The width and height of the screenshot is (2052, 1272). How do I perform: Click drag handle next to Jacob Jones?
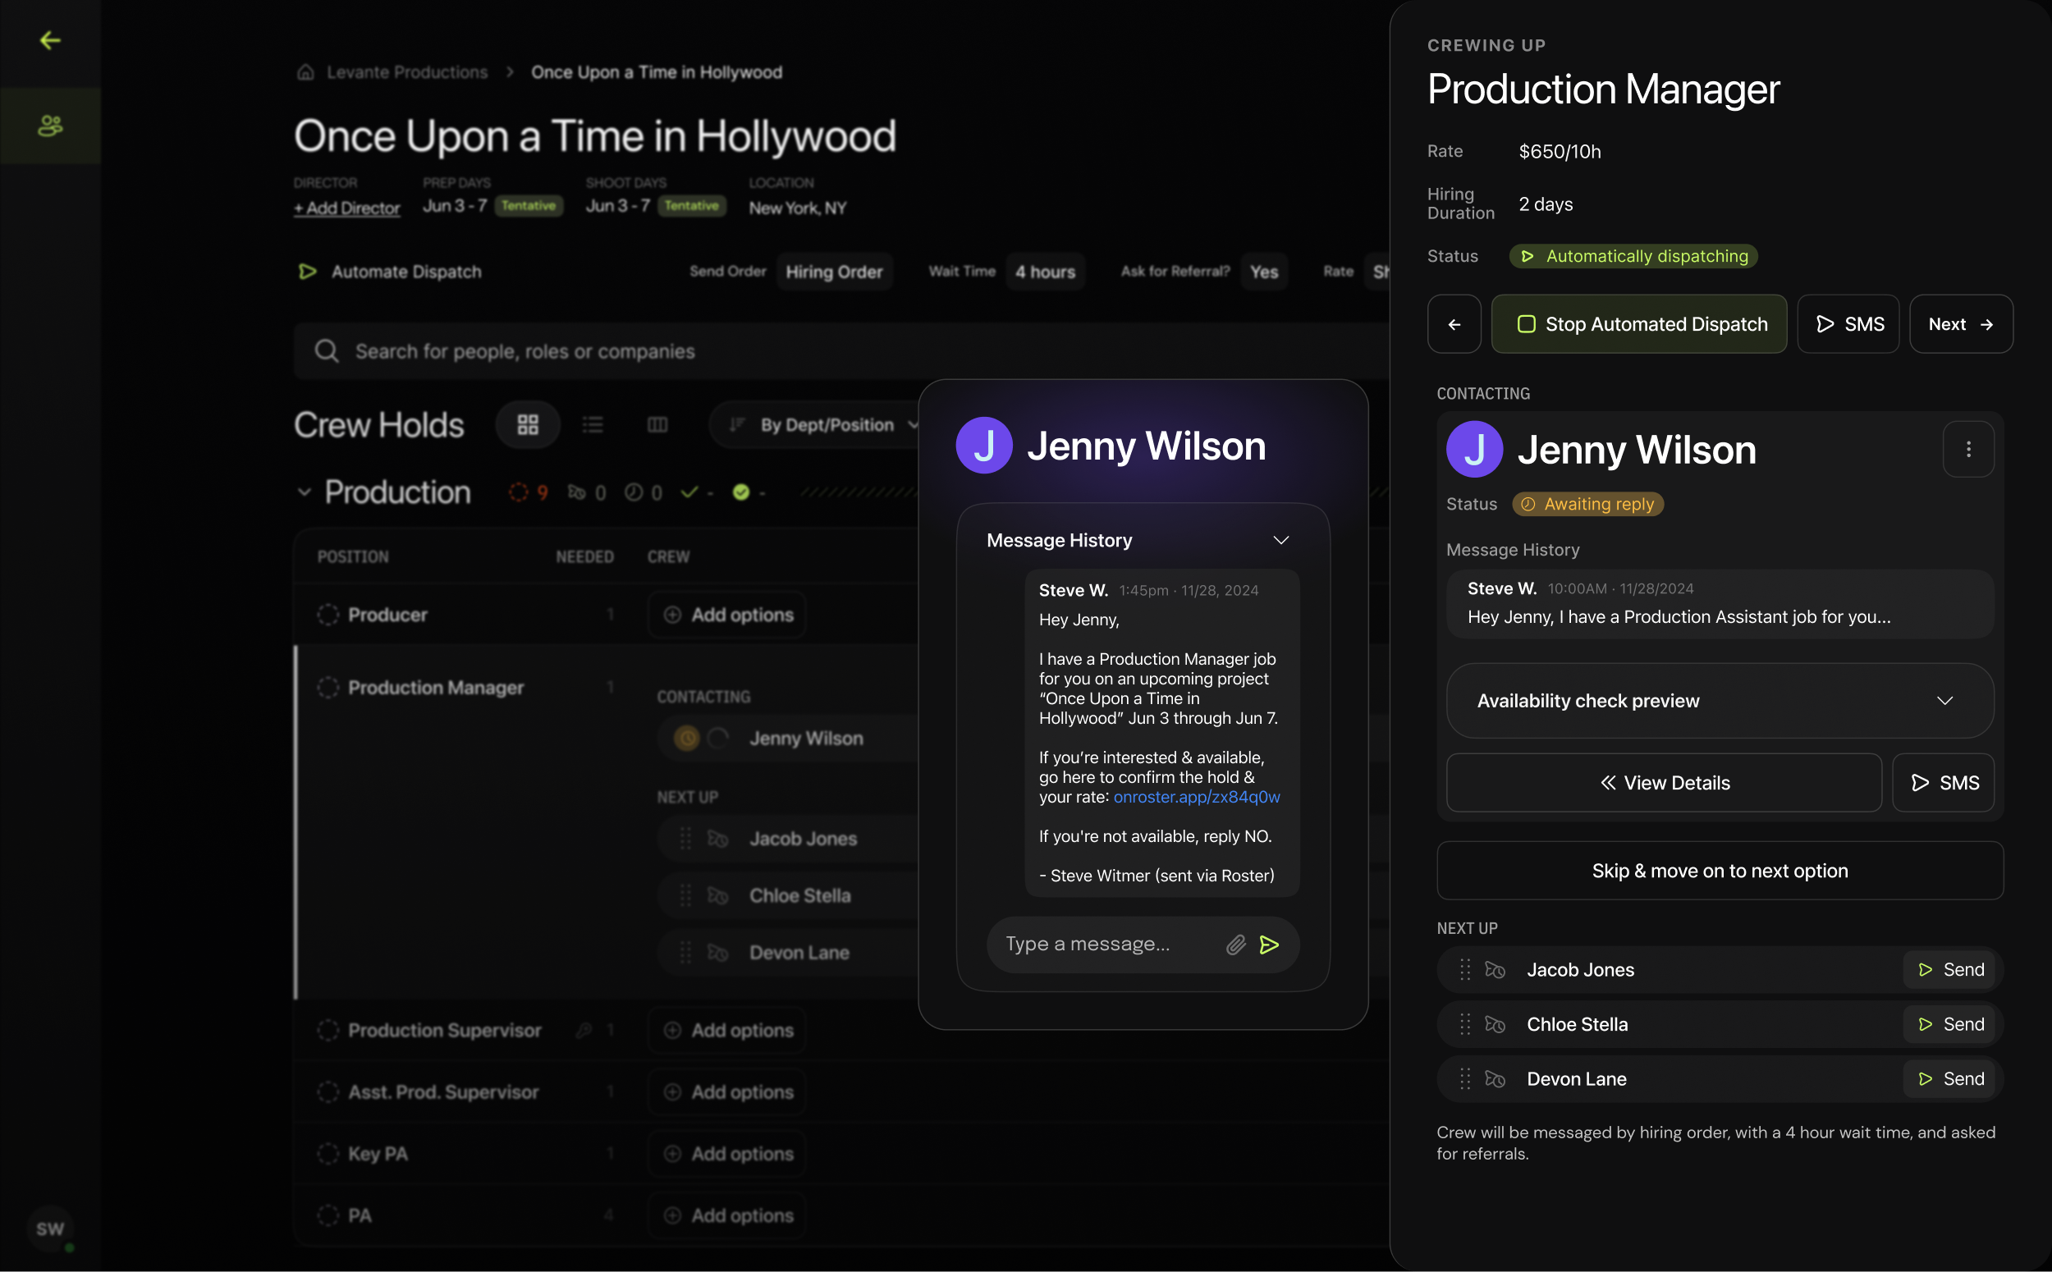[1465, 970]
